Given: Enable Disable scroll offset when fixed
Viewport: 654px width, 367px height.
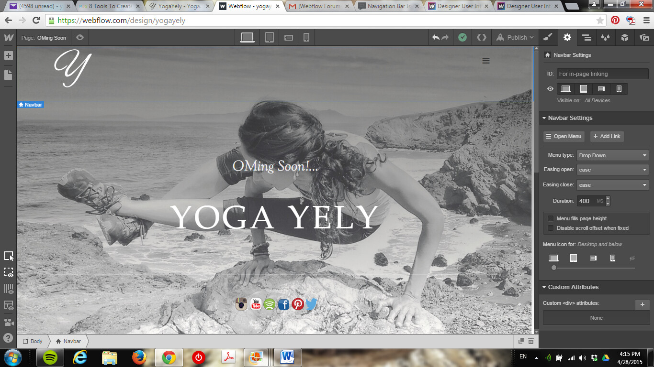Looking at the screenshot, I should [551, 228].
